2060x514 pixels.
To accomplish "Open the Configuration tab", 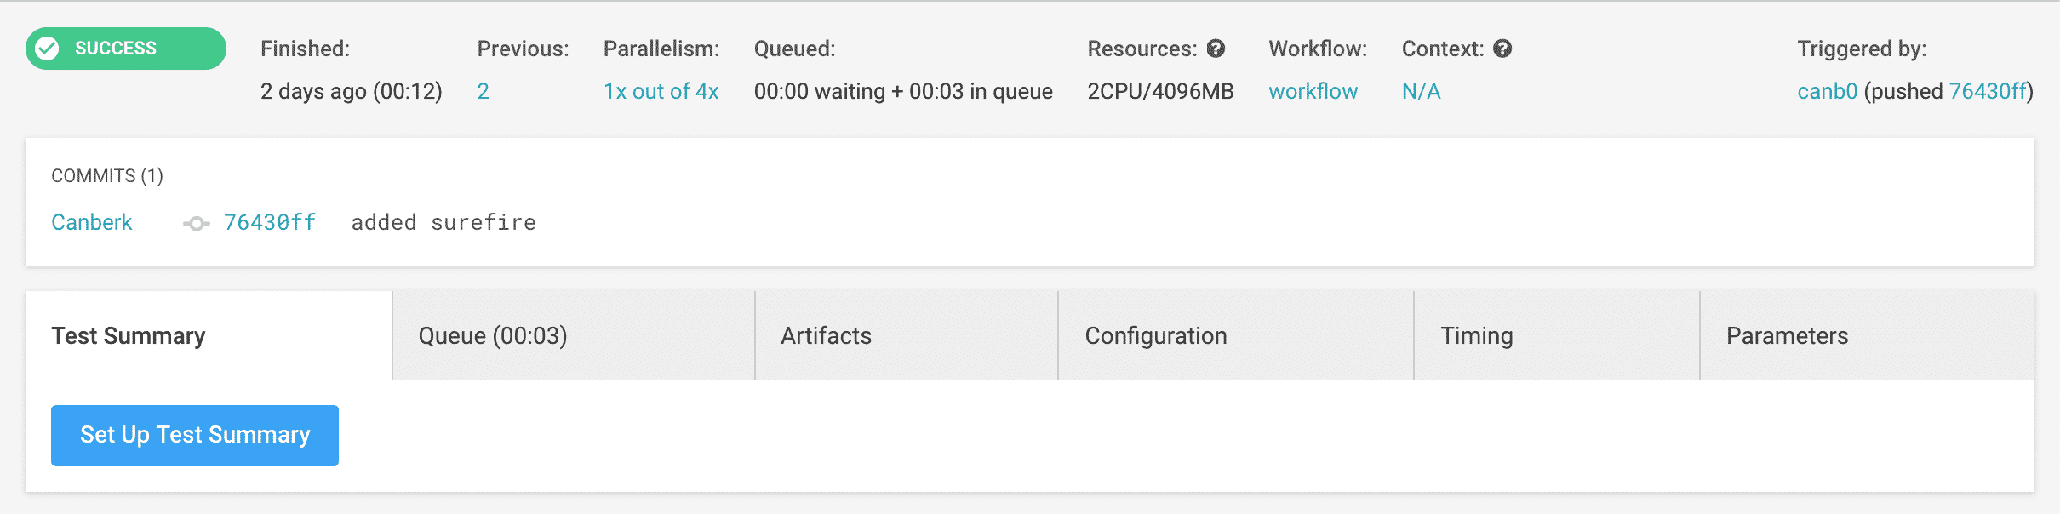I will (1156, 335).
